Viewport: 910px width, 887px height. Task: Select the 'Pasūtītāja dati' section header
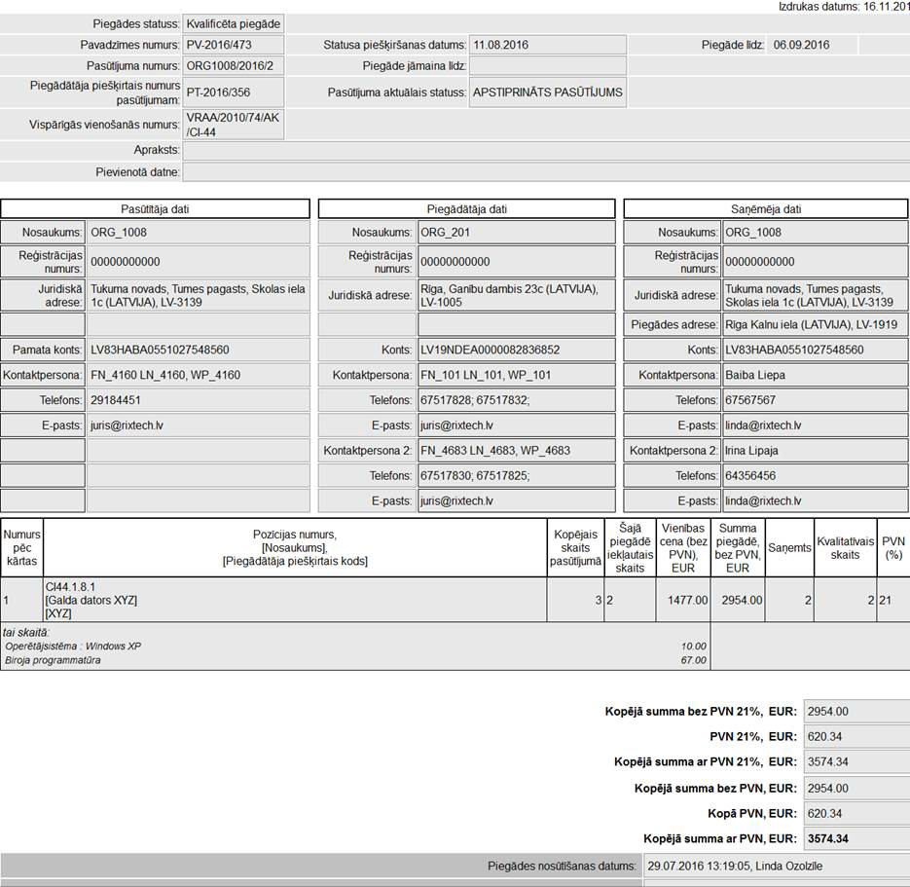coord(155,209)
